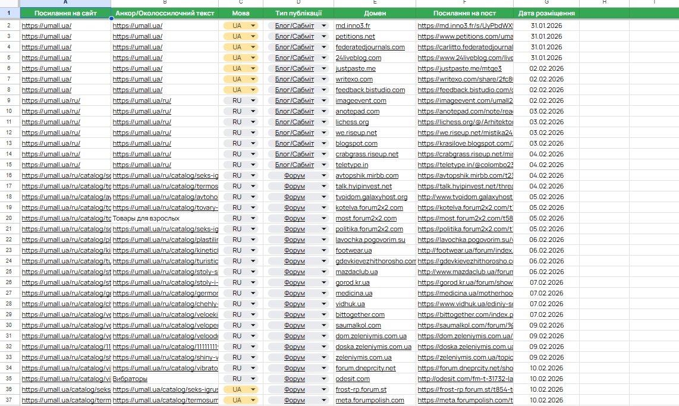This screenshot has width=679, height=406.
Task: Select the Посилання на пост header cell
Action: pos(464,13)
